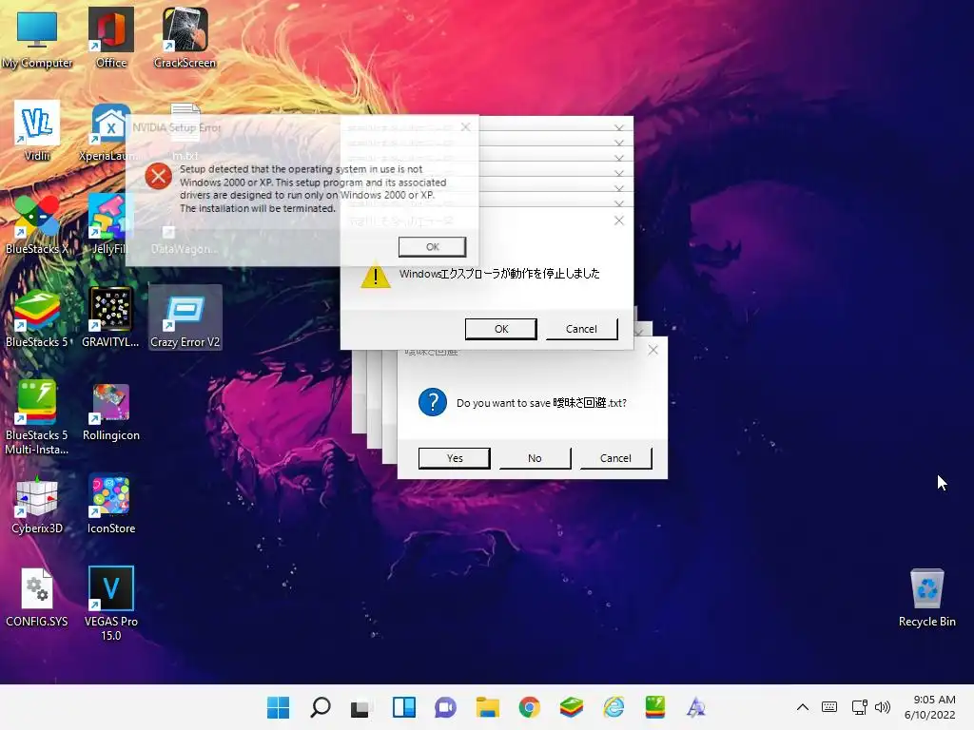974x730 pixels.
Task: Select the CONFIG.SYS file icon
Action: pos(37,597)
